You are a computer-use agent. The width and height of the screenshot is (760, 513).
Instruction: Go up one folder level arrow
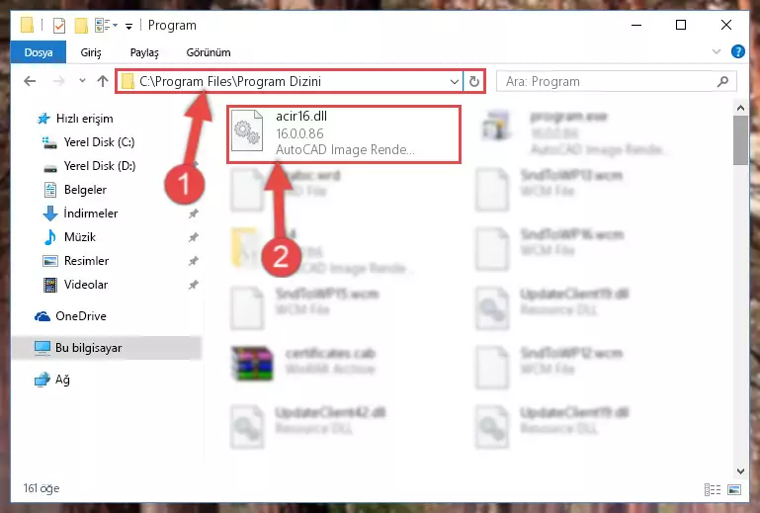coord(102,81)
